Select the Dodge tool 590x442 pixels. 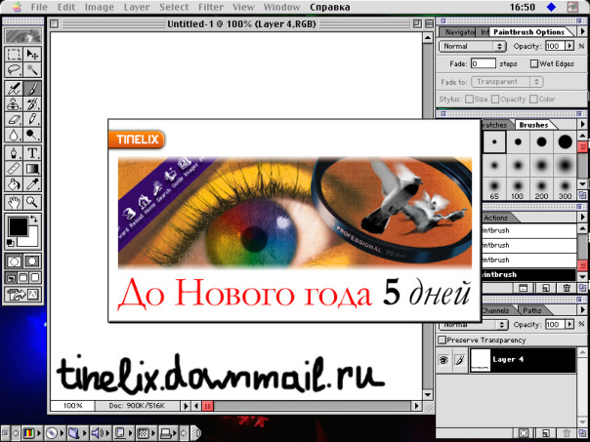(32, 135)
